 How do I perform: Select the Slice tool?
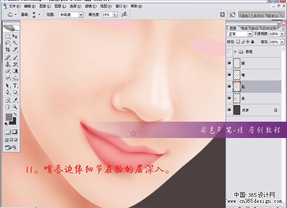15,49
